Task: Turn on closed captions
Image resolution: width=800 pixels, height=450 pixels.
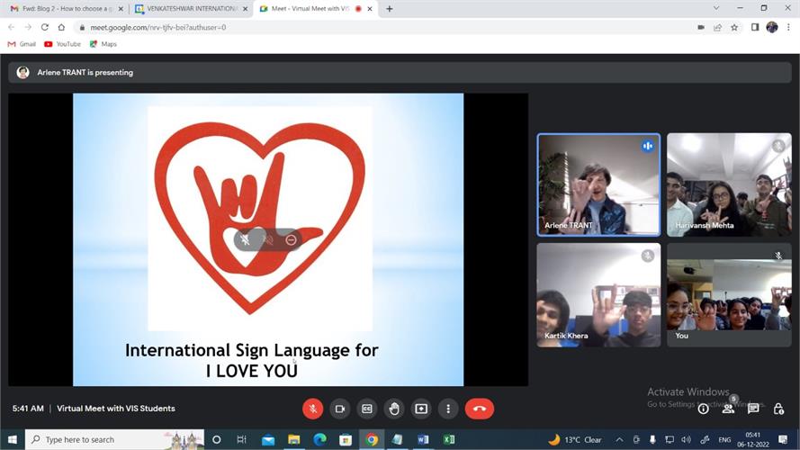Action: tap(366, 409)
